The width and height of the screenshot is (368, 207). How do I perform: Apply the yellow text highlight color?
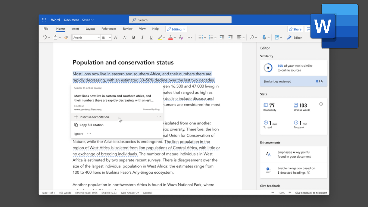pos(160,37)
